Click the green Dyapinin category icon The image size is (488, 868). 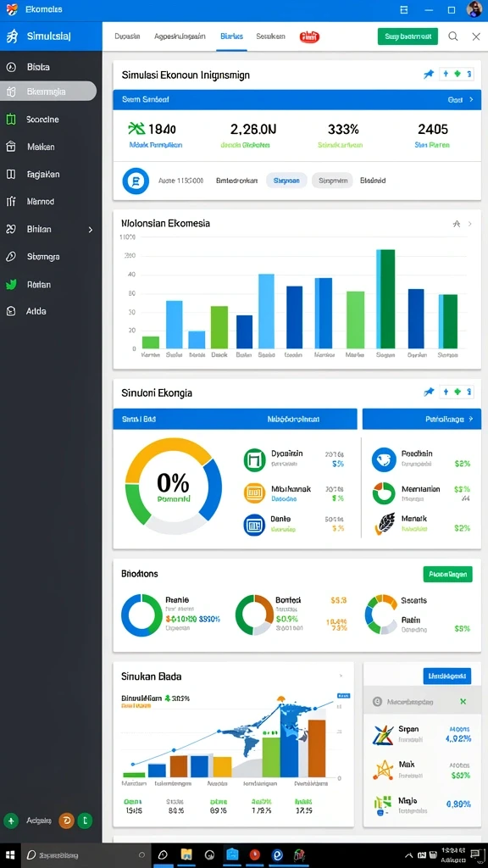coord(254,459)
